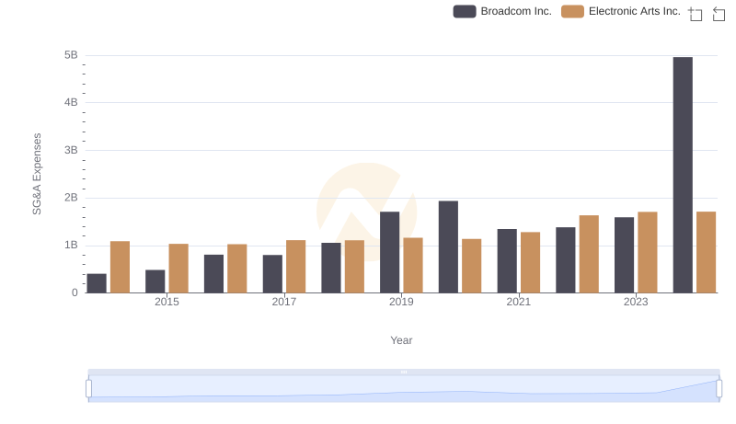Screen dimensions: 736x424
Task: Click the 5B y-axis label
Action: [x=71, y=55]
